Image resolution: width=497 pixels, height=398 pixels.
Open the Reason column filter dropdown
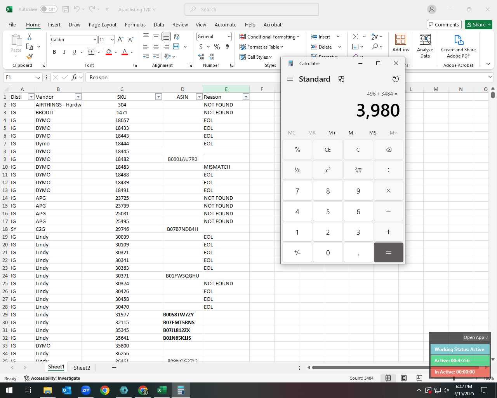coord(246,97)
